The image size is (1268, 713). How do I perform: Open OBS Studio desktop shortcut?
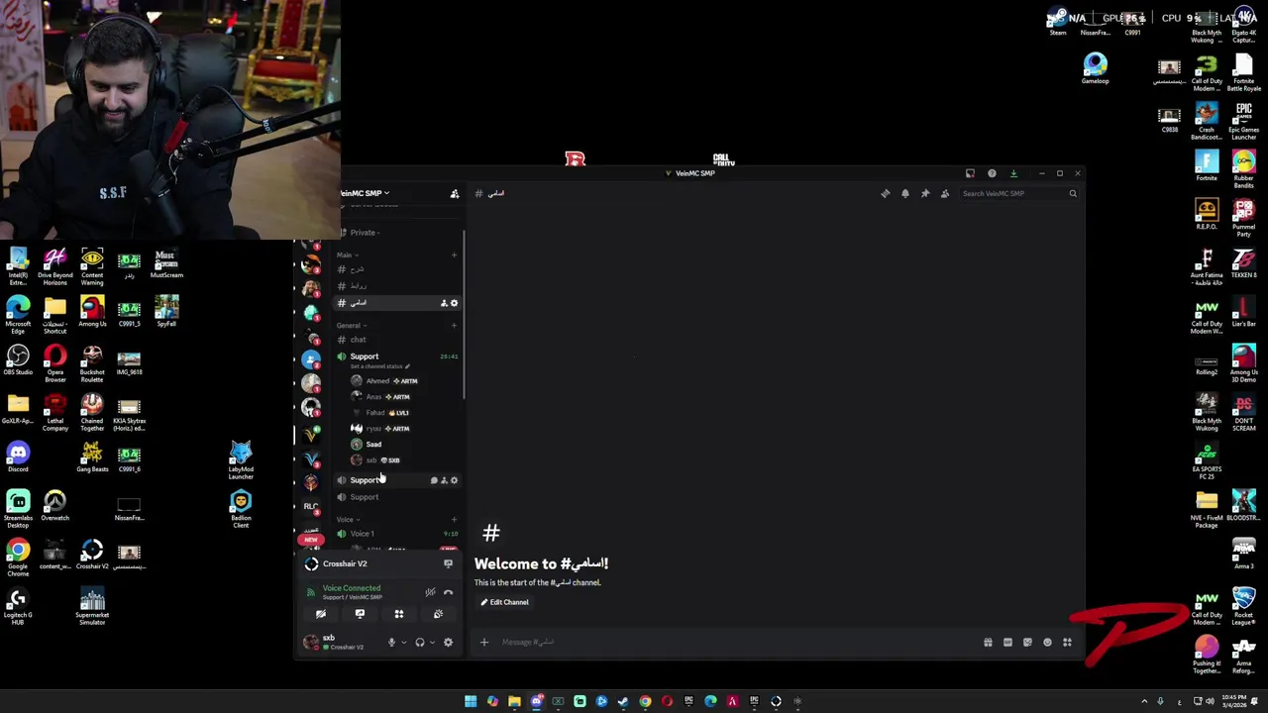[x=18, y=359]
